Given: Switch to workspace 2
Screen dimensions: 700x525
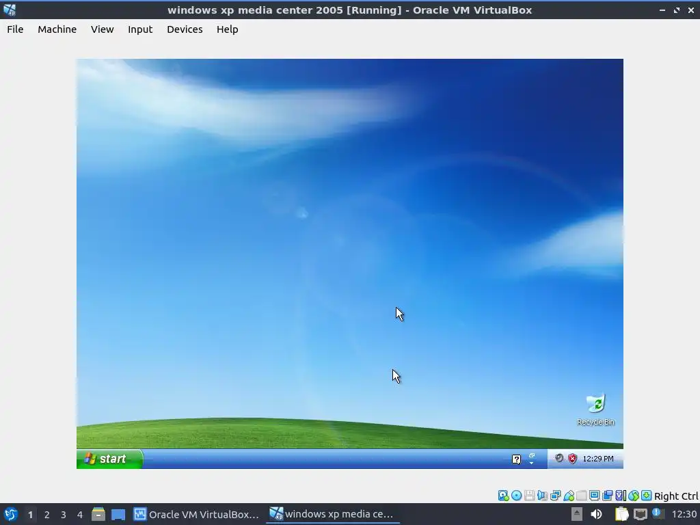Looking at the screenshot, I should (x=47, y=515).
